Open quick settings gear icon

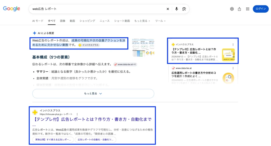[x=232, y=9]
